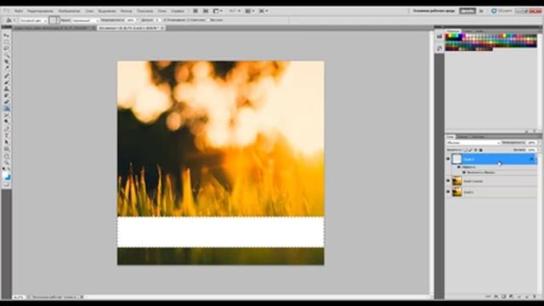Select the Eraser tool
Image resolution: width=544 pixels, height=306 pixels.
point(7,102)
